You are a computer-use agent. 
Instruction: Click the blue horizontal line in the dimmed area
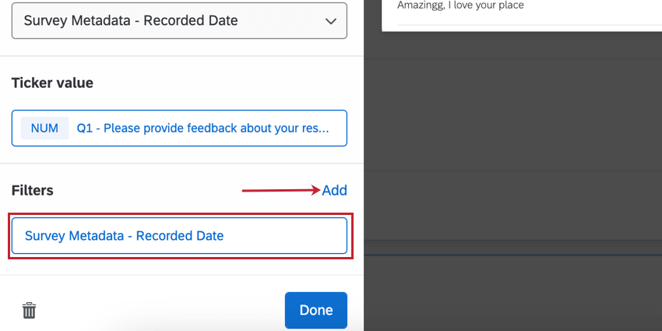(x=512, y=255)
